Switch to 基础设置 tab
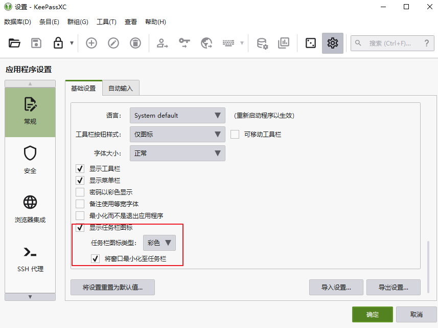 pos(83,89)
